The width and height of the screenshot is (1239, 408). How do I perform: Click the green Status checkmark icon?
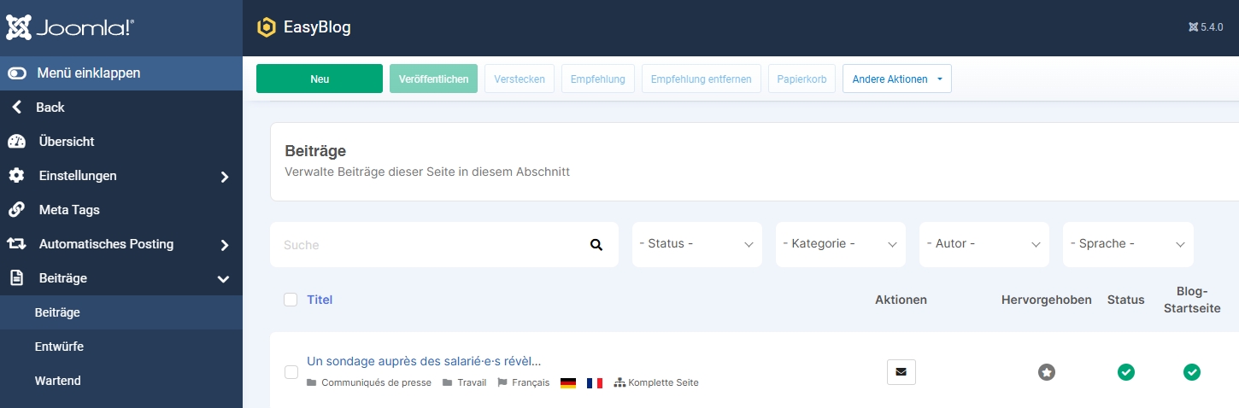1125,372
